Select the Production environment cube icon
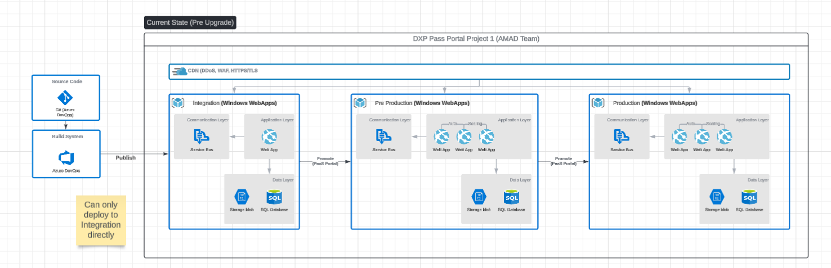831x268 pixels. tap(598, 103)
